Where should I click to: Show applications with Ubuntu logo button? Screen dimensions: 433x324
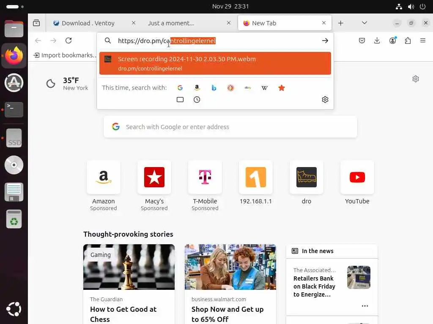coord(14,309)
